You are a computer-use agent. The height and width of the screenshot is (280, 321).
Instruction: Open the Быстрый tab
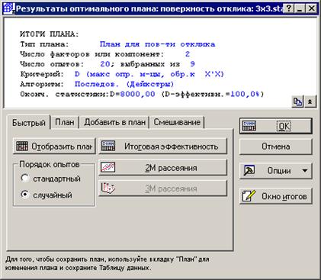[29, 123]
